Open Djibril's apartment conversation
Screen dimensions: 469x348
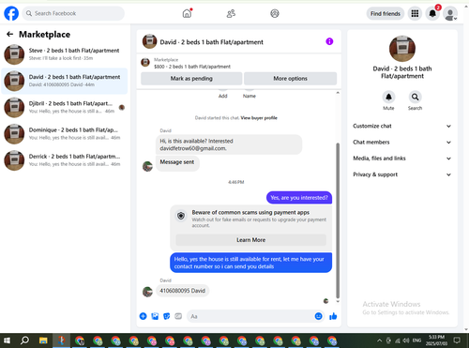coord(65,107)
